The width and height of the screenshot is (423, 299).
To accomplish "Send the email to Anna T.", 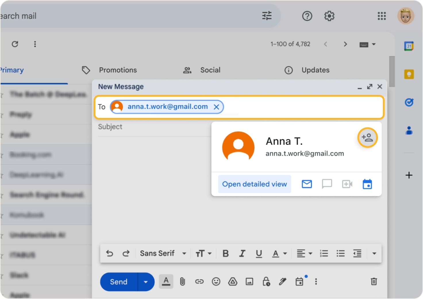I will pyautogui.click(x=118, y=281).
